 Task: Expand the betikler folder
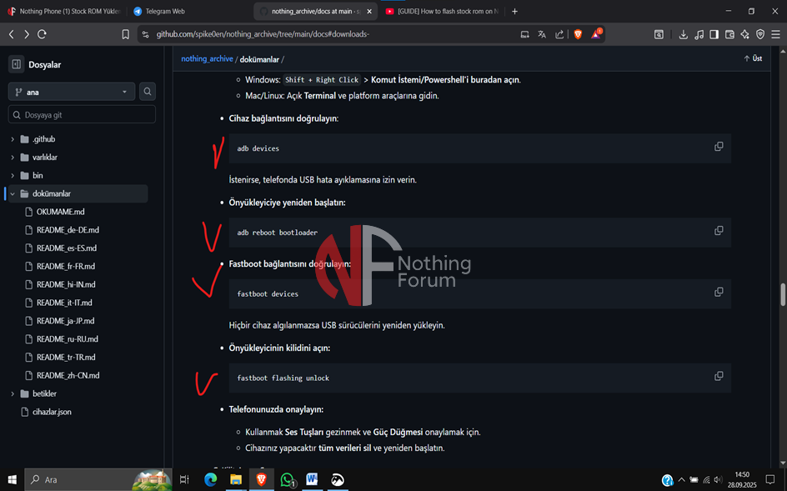point(13,393)
